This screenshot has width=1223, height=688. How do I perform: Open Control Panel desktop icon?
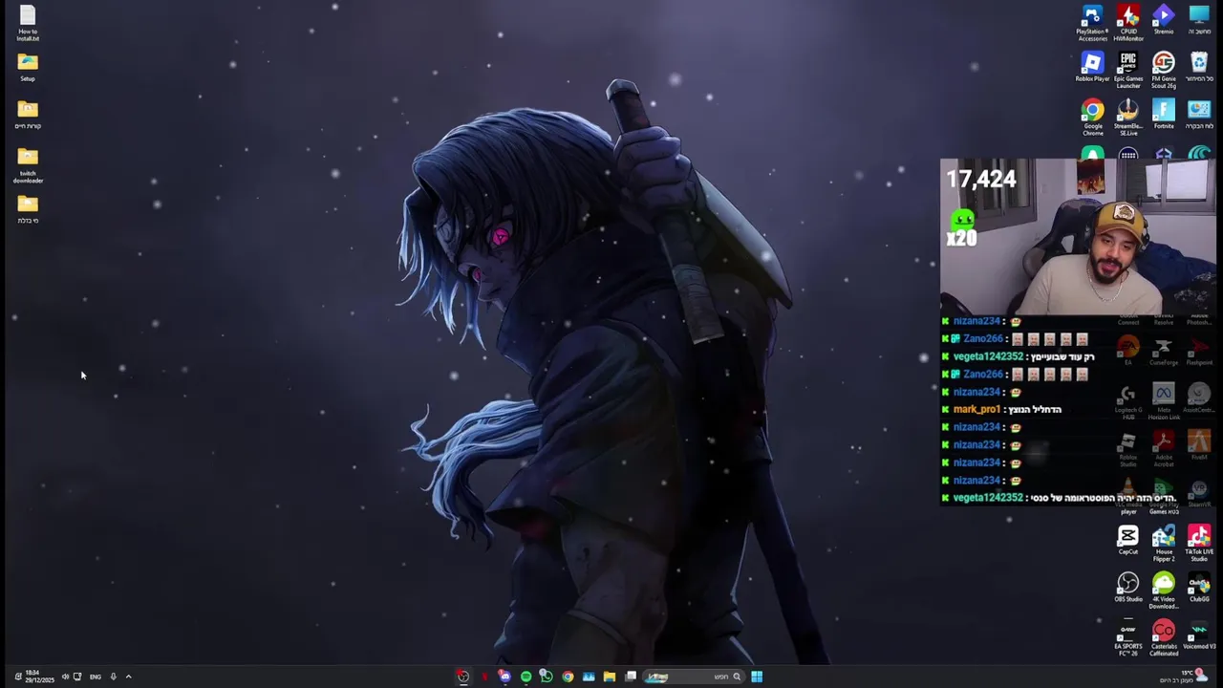point(1199,115)
